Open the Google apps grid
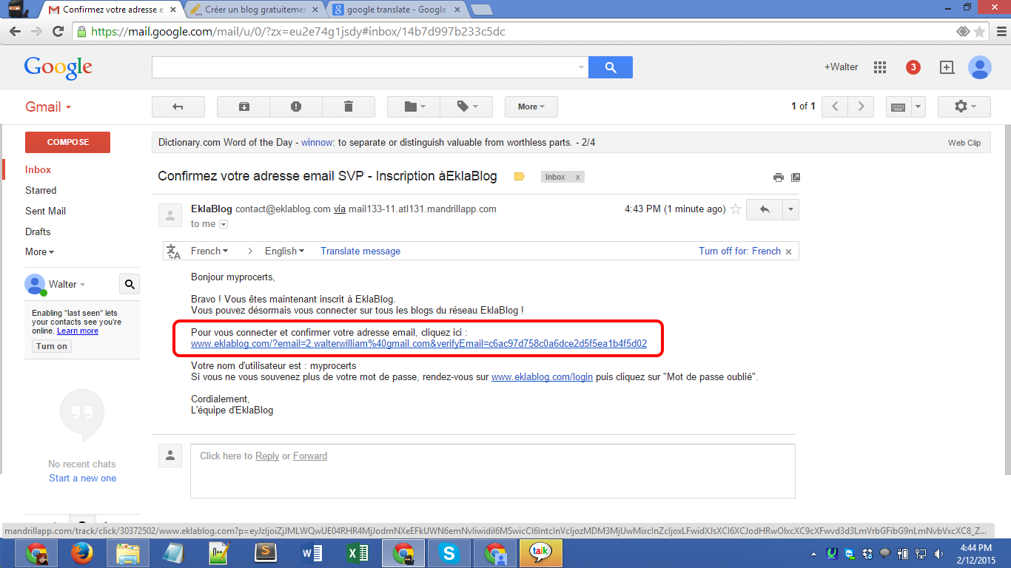This screenshot has width=1011, height=568. (880, 67)
